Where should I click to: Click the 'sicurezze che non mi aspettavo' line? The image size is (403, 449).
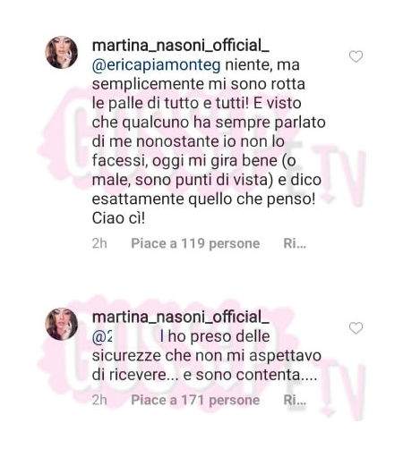tap(207, 356)
